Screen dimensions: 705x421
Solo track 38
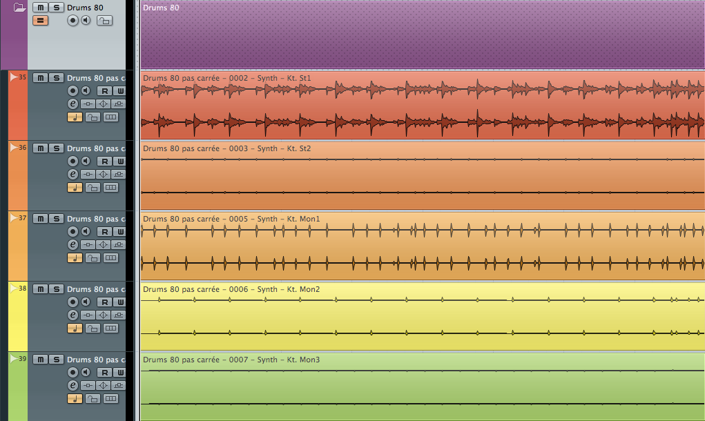(x=56, y=289)
